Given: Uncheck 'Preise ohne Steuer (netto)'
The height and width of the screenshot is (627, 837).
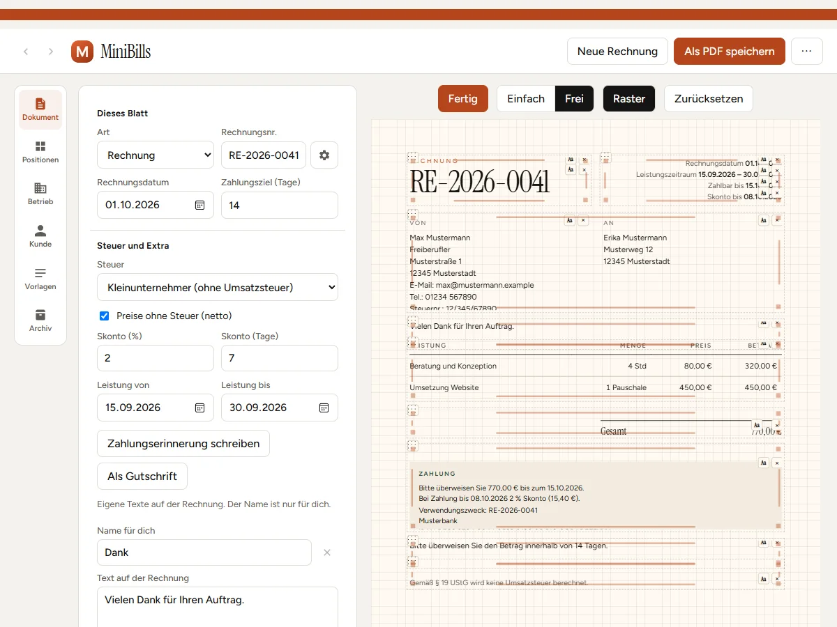Looking at the screenshot, I should [105, 316].
